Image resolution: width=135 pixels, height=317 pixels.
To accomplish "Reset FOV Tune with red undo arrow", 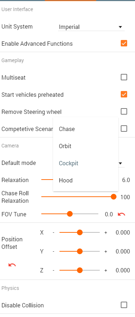I will [x=121, y=214].
